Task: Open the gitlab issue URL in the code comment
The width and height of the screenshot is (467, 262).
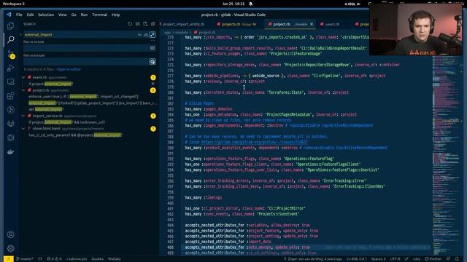Action: tap(255, 143)
